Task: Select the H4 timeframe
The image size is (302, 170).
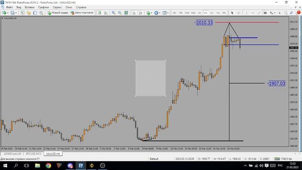Action: point(206,13)
